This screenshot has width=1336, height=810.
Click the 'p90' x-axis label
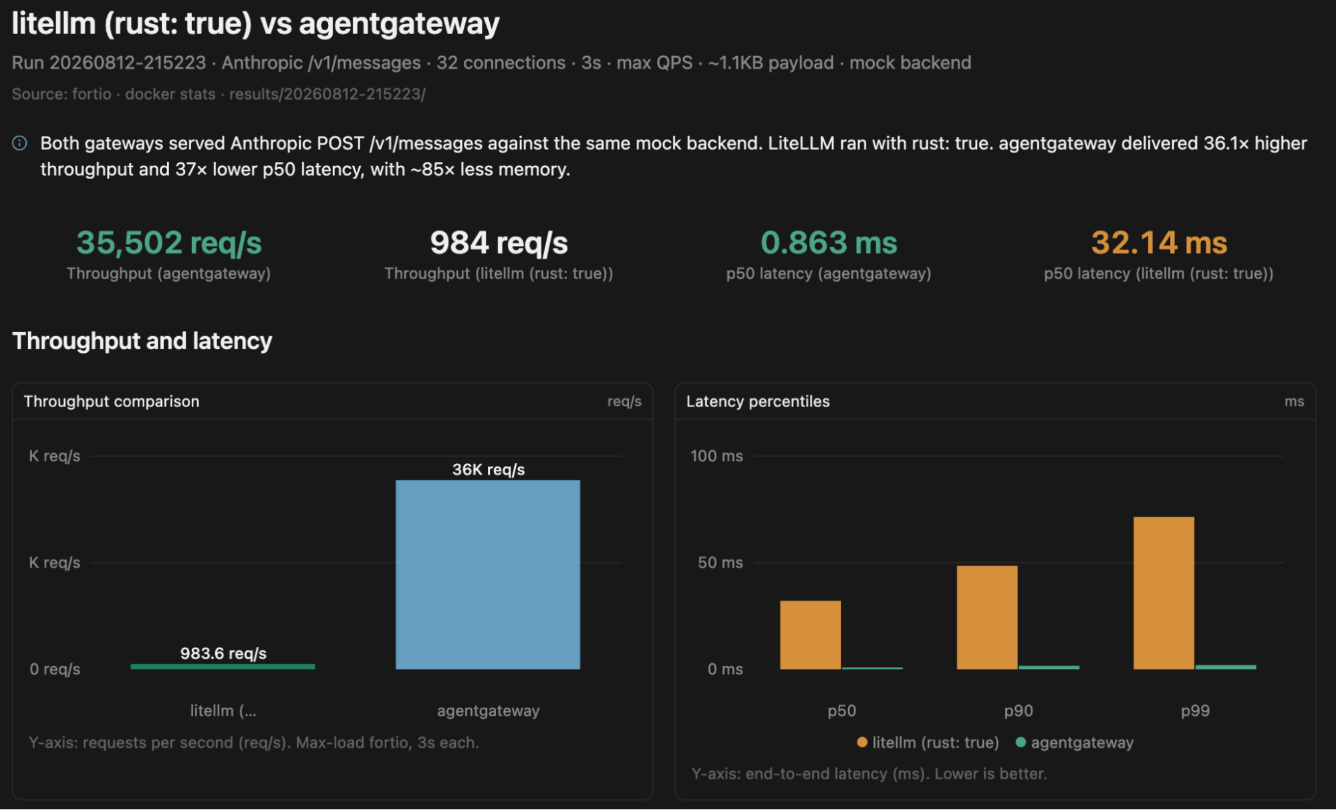coord(1019,710)
